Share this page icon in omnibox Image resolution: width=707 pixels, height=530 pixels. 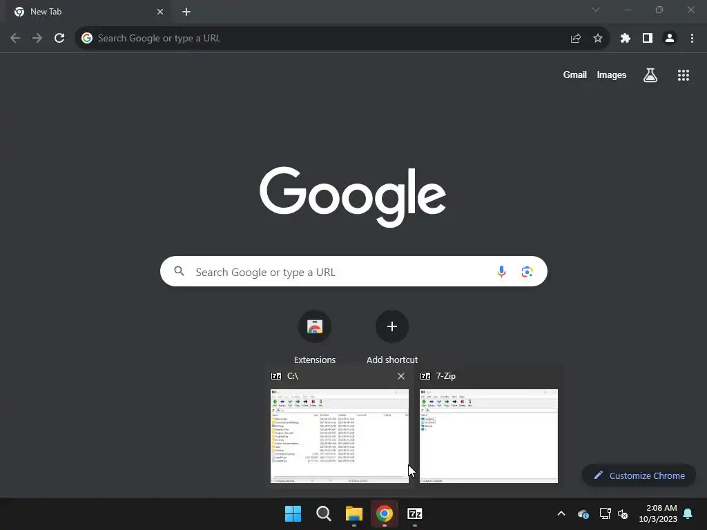pos(576,39)
